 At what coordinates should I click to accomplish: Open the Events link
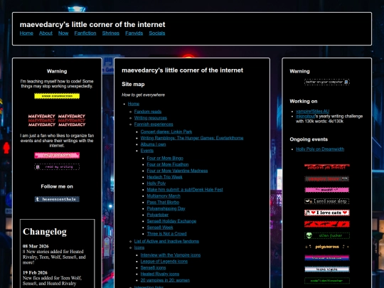tap(147, 151)
